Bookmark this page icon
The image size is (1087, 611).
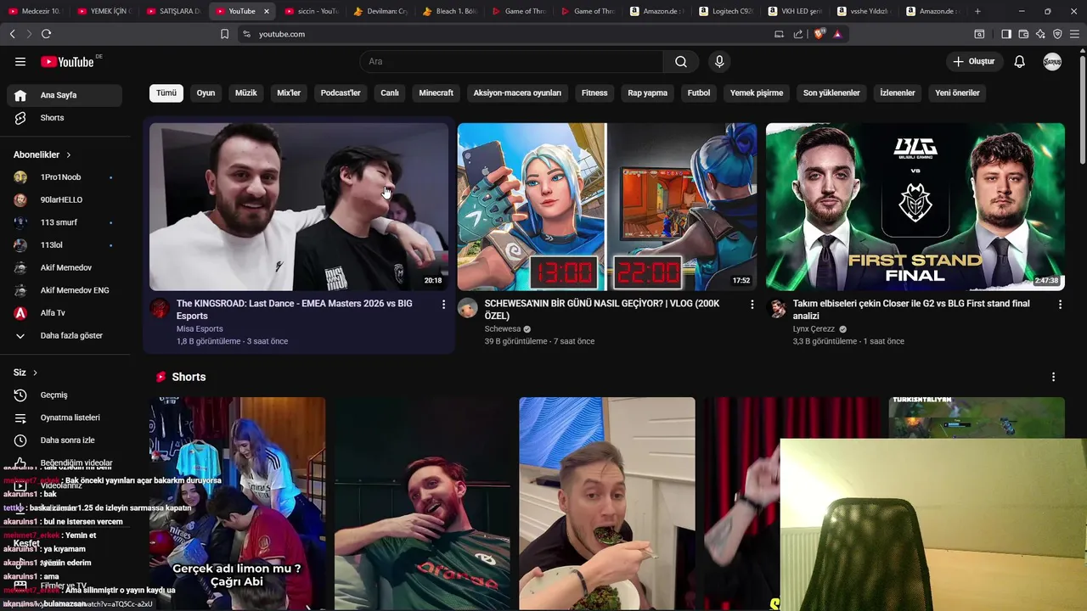tap(224, 34)
